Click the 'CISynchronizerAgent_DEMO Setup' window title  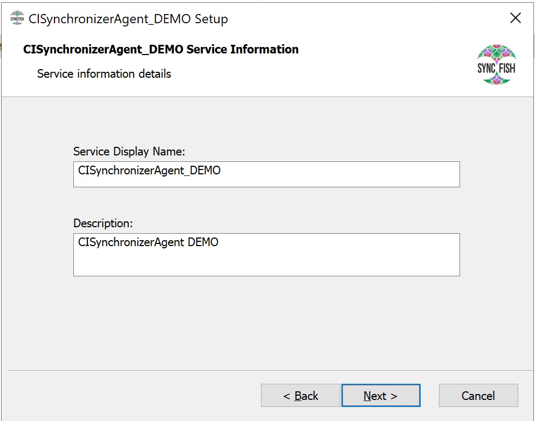click(128, 19)
